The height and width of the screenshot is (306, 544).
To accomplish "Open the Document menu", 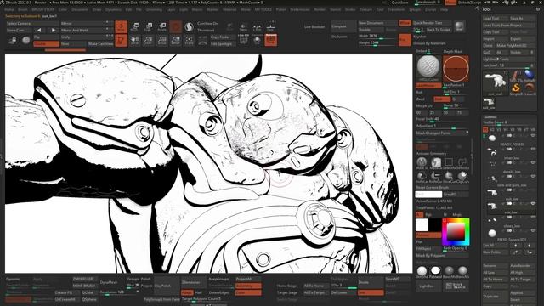I will pyautogui.click(x=80, y=9).
